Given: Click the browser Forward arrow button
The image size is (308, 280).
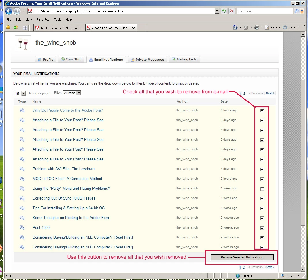Looking at the screenshot, I should click(17, 11).
